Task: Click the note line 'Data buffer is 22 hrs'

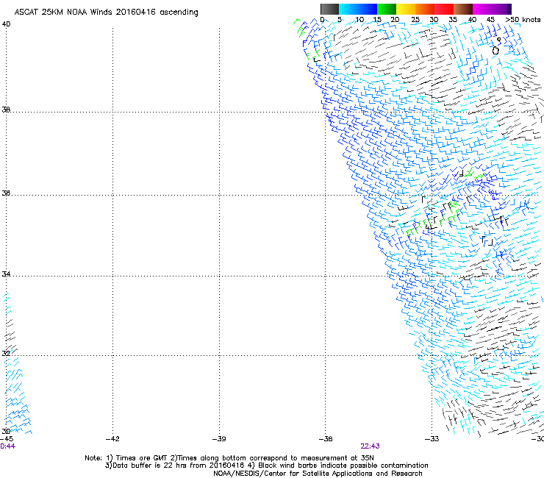Action: point(148,465)
